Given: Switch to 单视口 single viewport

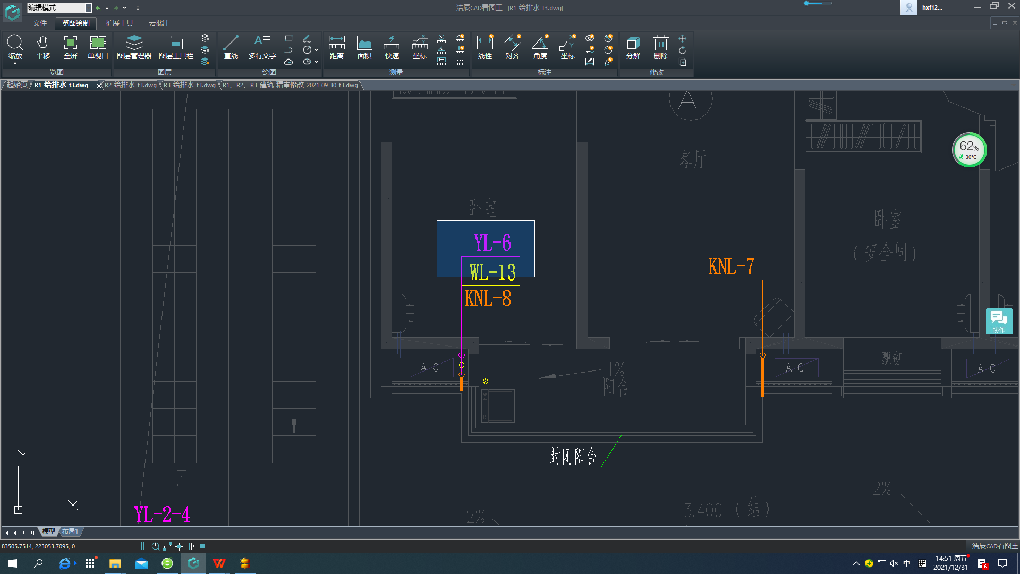Looking at the screenshot, I should (98, 47).
